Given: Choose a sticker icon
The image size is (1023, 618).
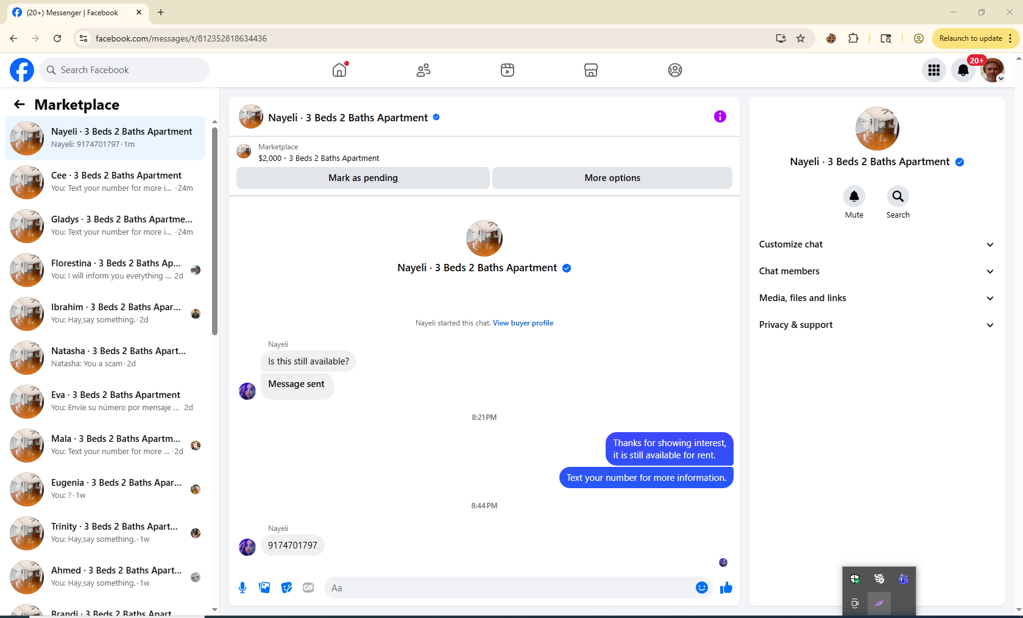Looking at the screenshot, I should [x=286, y=588].
